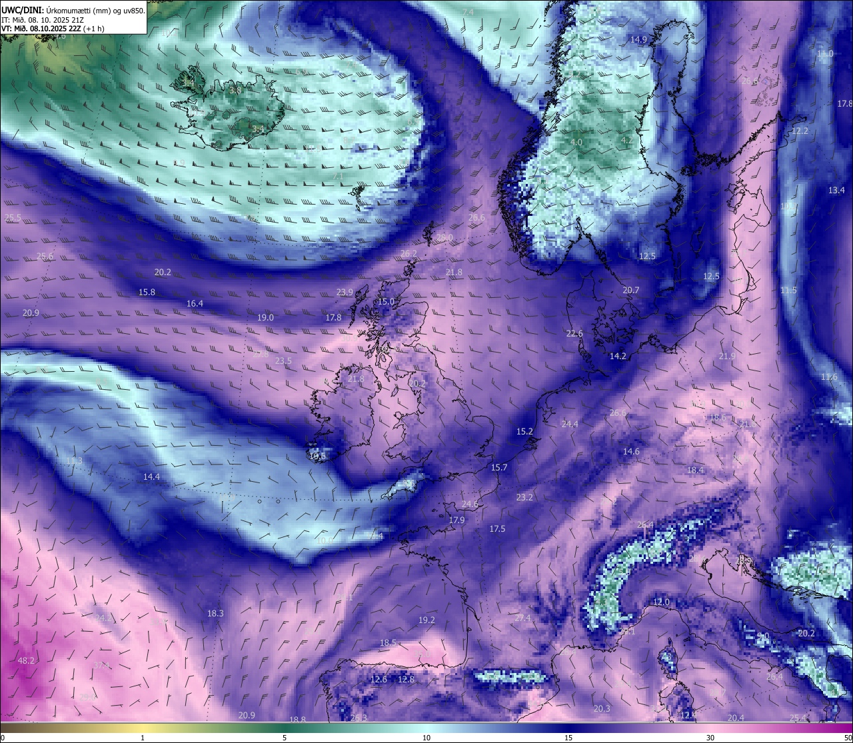
Task: Click the 'VT: Mið. 08.10.2025 22Z' valid-time line
Action: tap(53, 29)
